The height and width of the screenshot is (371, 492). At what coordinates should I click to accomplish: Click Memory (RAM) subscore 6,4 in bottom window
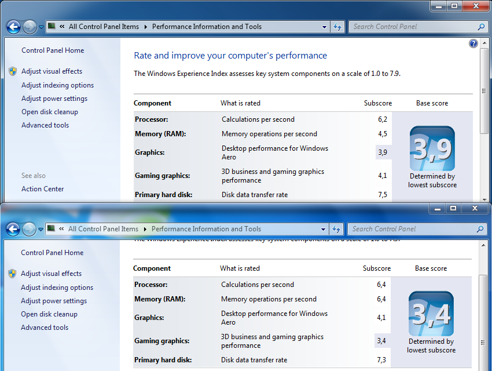click(x=381, y=299)
